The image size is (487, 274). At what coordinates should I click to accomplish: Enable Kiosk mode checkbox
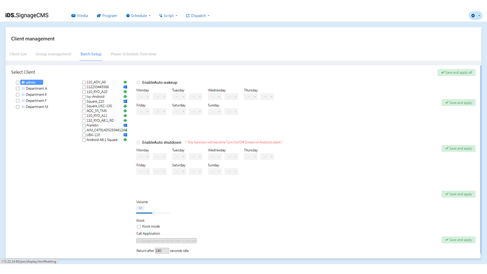click(139, 226)
